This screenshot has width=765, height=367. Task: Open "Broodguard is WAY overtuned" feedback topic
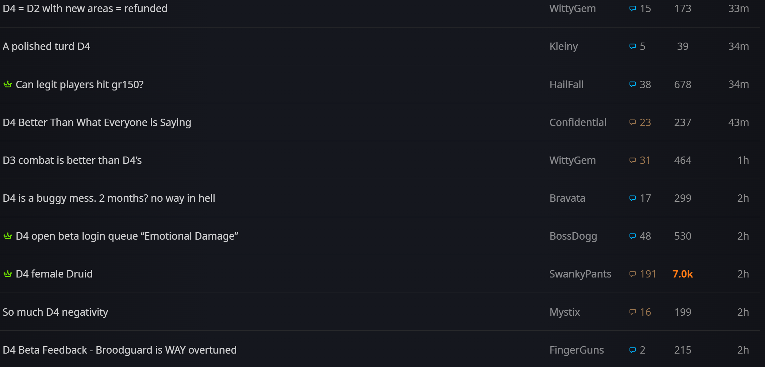[x=120, y=350]
